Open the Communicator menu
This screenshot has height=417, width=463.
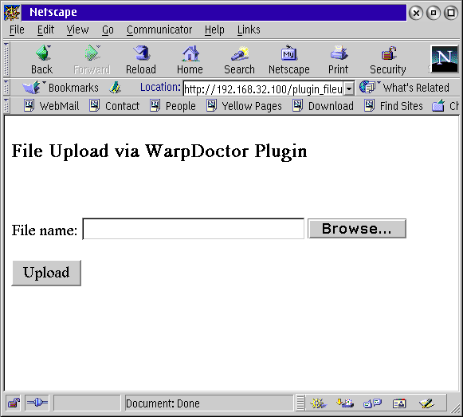(x=159, y=30)
